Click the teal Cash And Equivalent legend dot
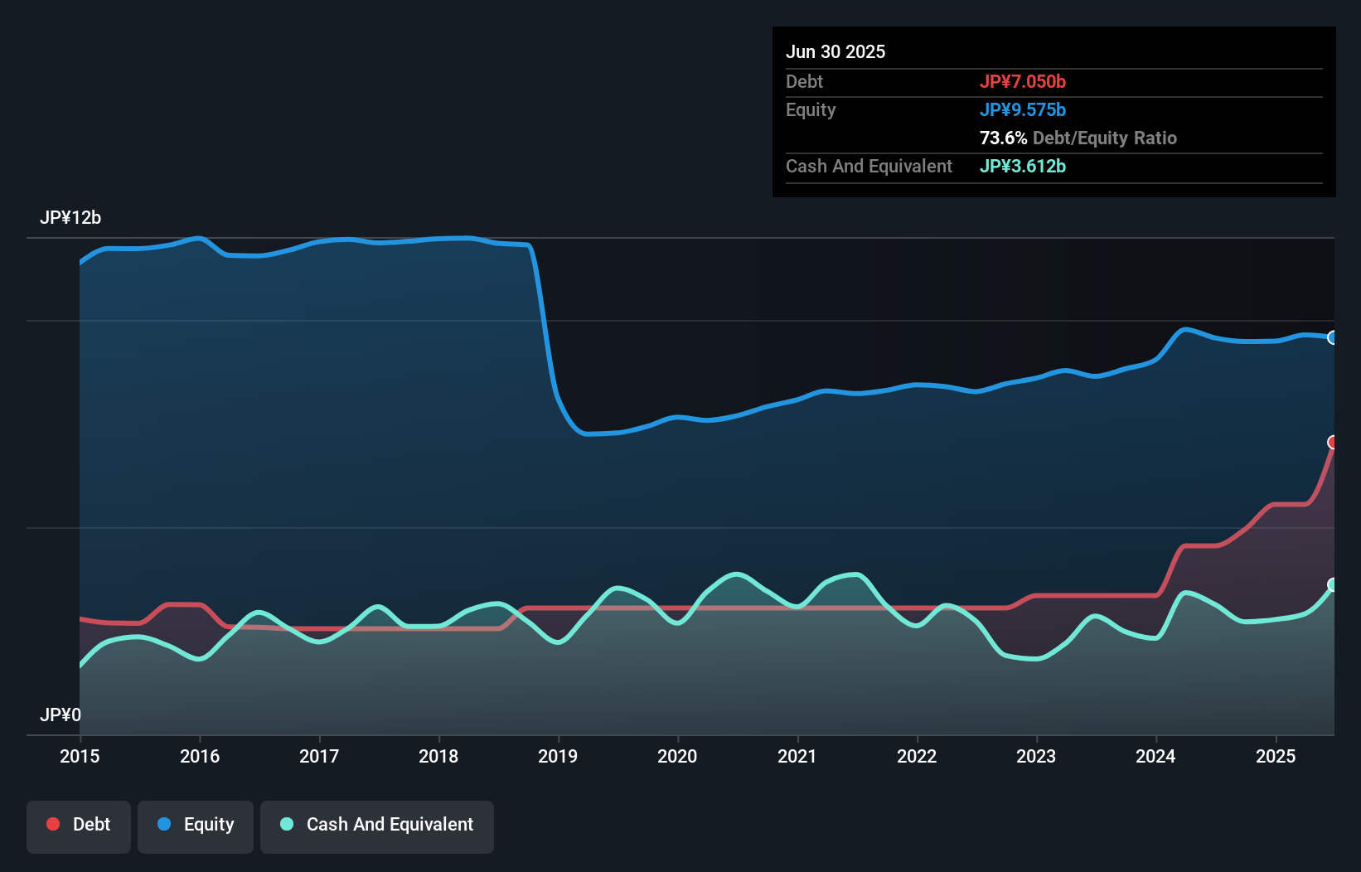The image size is (1361, 872). (x=286, y=824)
